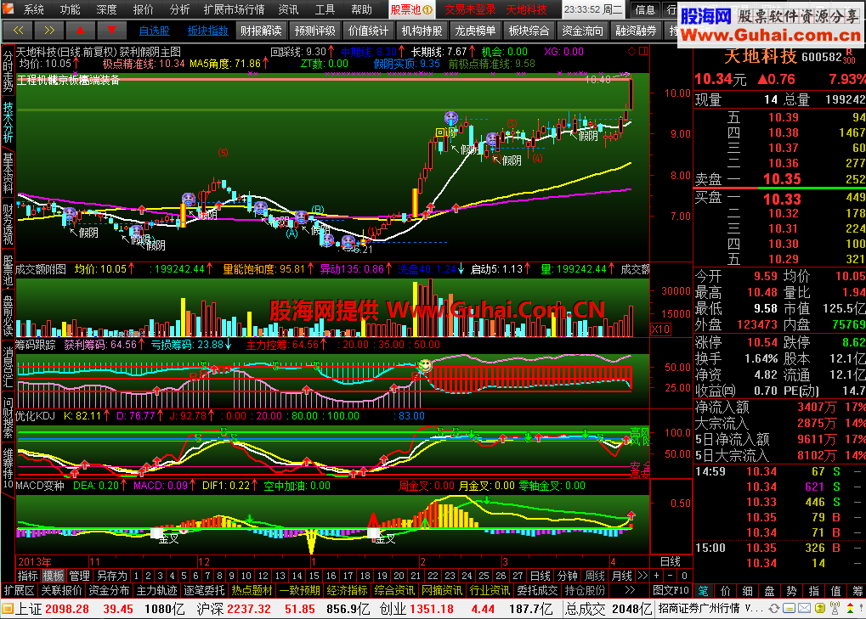Open the mail envelope icon in status bar
The image size is (866, 619).
(x=804, y=609)
